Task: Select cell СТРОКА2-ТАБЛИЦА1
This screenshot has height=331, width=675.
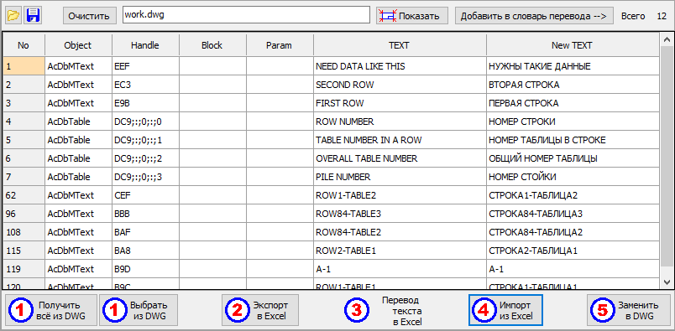Action: pos(573,251)
